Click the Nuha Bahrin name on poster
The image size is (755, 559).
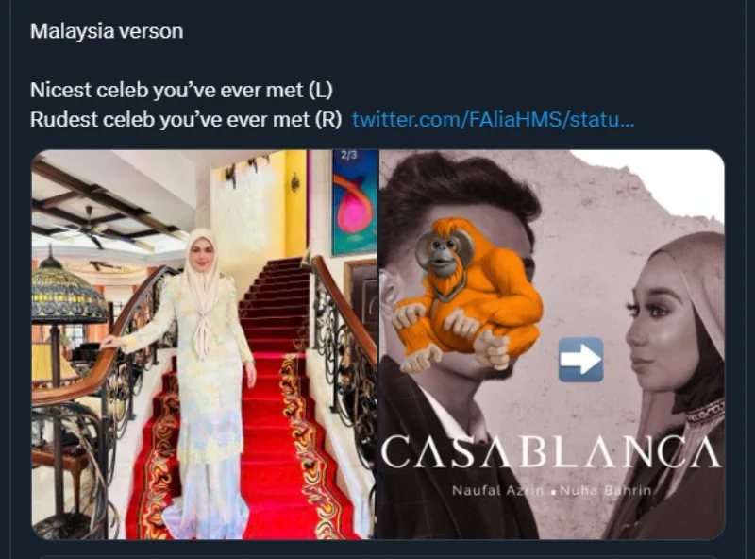click(605, 491)
